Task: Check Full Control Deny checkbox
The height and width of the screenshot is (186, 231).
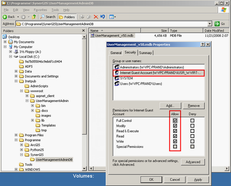Action: coord(192,121)
